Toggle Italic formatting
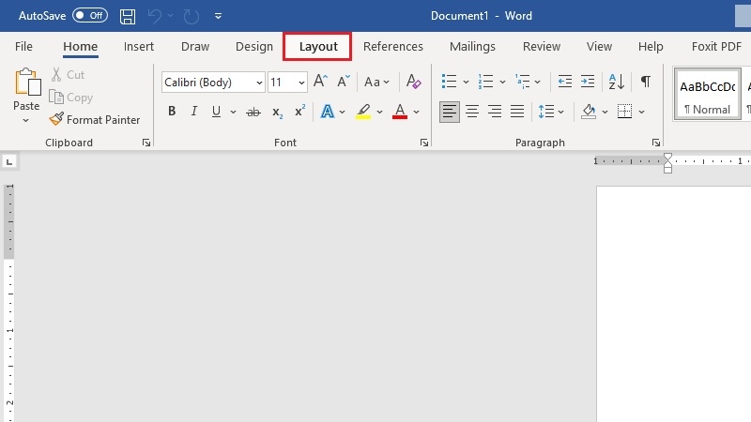Viewport: 751px width, 422px height. click(194, 112)
